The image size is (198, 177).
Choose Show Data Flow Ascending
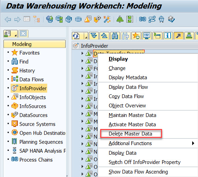pos(138,172)
